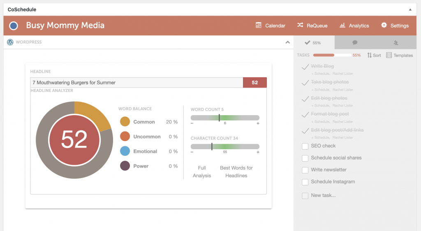Open ReQueue via shuffle icon
Image resolution: width=421 pixels, height=231 pixels.
(x=300, y=25)
